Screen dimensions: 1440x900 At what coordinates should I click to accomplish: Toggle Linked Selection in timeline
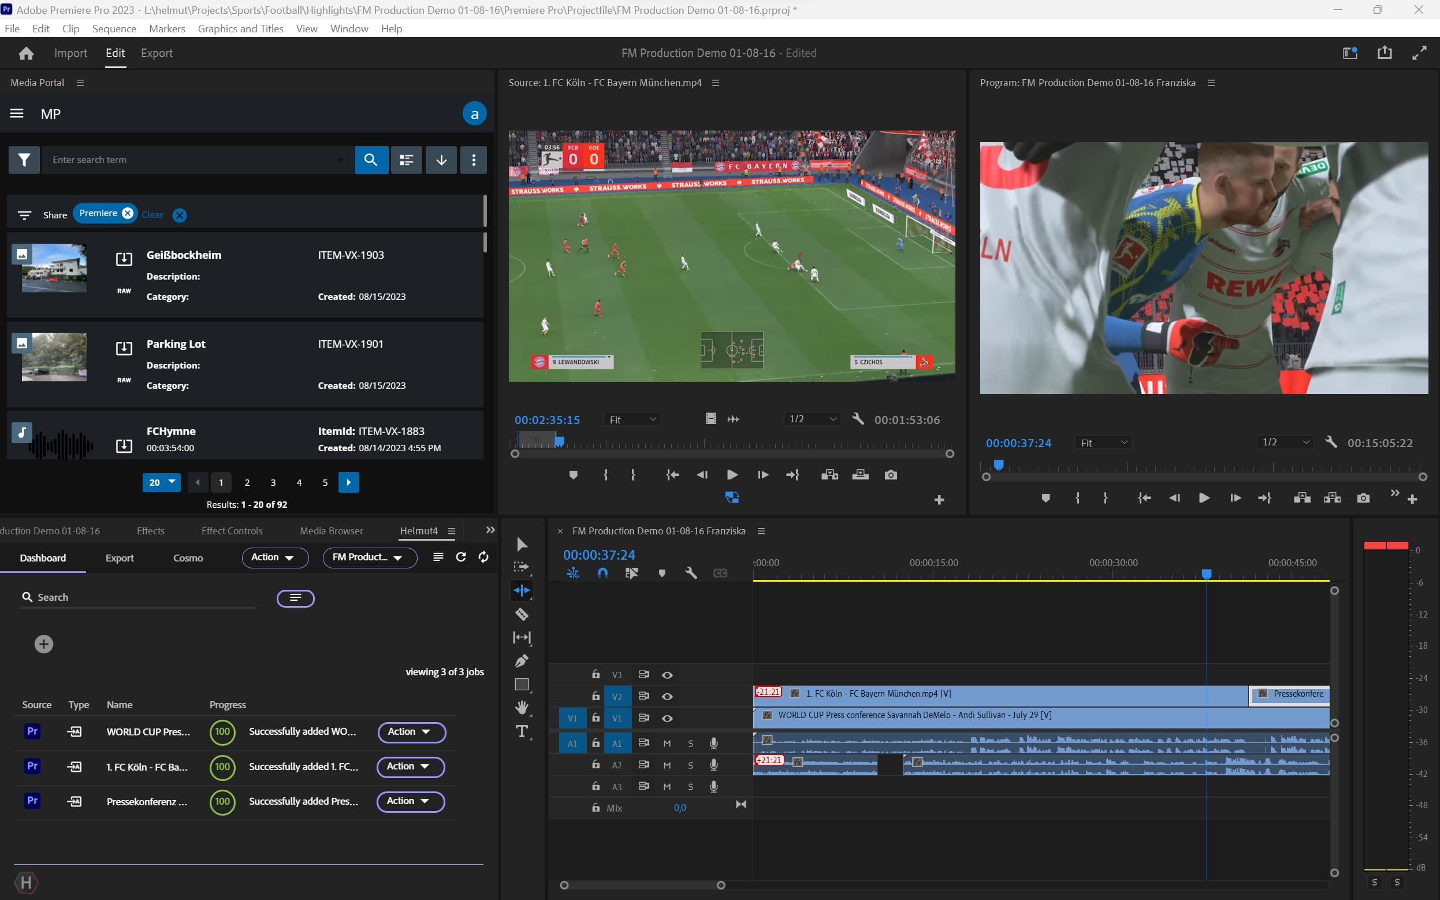coord(631,572)
